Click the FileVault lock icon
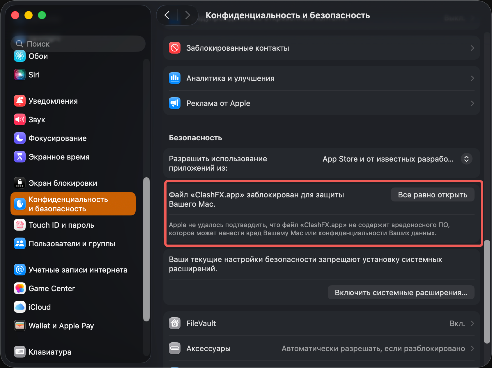Image resolution: width=492 pixels, height=368 pixels. 174,323
